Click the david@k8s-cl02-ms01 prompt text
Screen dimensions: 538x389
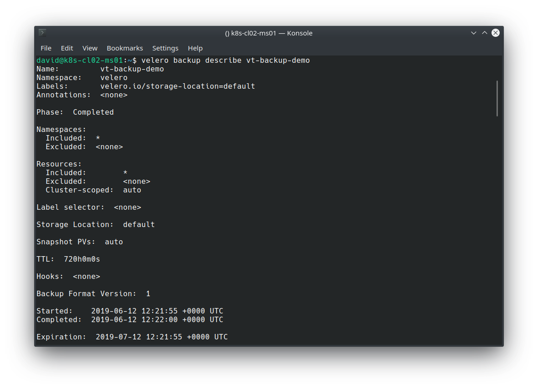point(80,60)
